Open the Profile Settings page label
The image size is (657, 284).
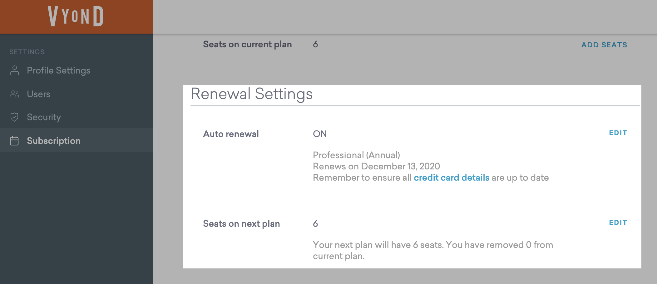pyautogui.click(x=58, y=70)
